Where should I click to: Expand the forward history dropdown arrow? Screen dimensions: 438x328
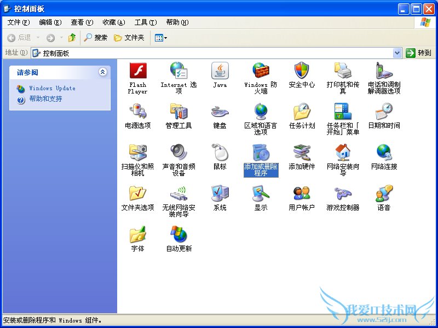click(x=61, y=38)
